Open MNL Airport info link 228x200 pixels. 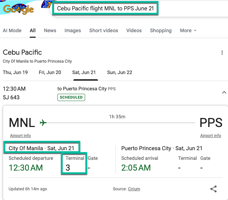point(20,136)
